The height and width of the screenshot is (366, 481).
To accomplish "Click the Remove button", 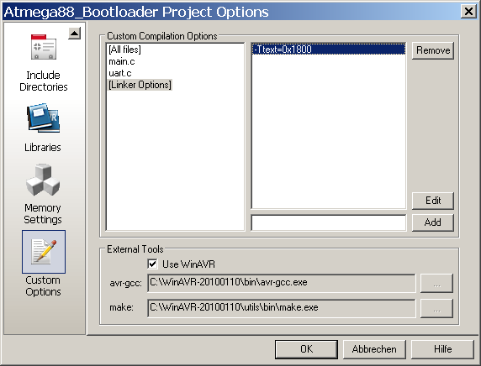I will tap(433, 50).
